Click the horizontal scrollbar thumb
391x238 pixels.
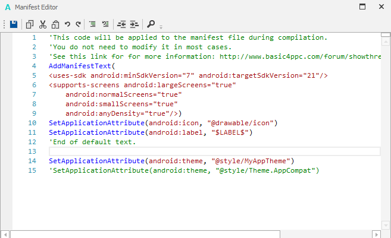coord(145,234)
